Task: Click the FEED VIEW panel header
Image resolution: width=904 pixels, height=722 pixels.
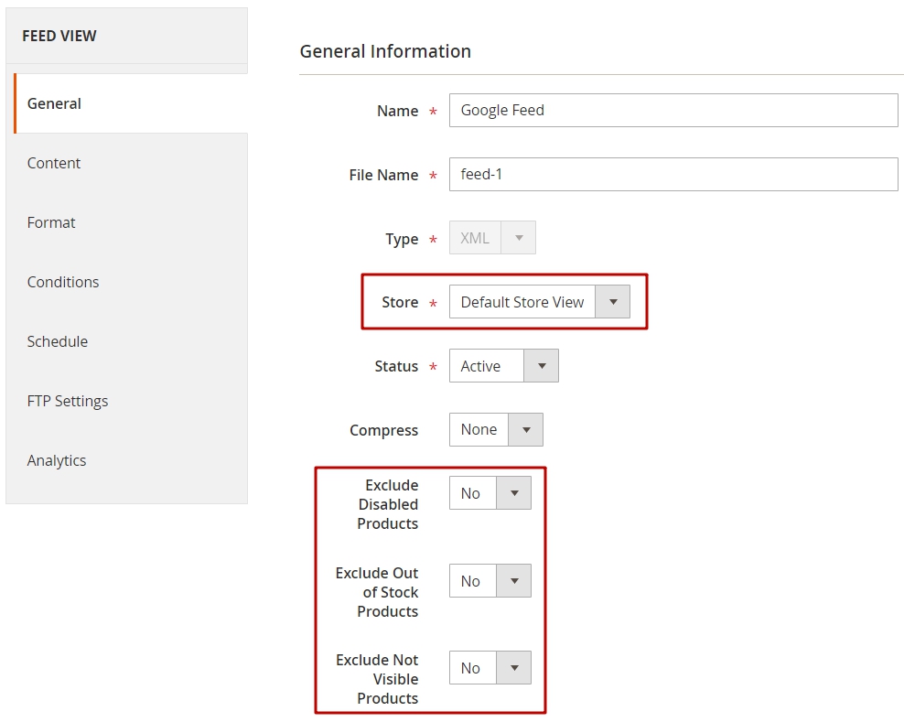Action: click(x=127, y=36)
